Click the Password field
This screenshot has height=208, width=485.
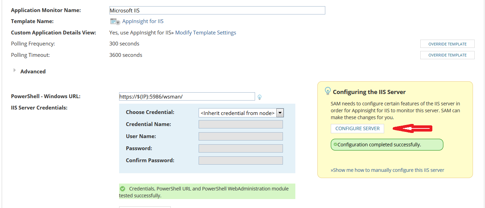[241, 148]
